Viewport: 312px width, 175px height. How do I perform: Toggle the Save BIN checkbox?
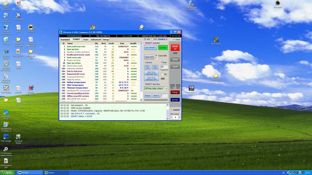(157, 55)
